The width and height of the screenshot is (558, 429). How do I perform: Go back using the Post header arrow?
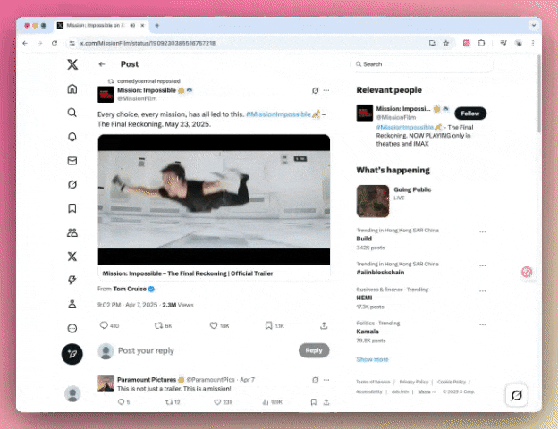[x=102, y=64]
